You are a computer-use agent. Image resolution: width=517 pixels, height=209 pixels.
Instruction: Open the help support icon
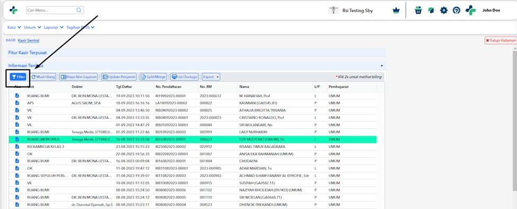pos(457,10)
